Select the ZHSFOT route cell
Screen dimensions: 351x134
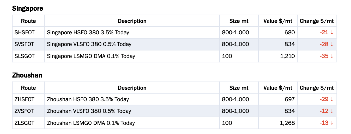click(28, 99)
